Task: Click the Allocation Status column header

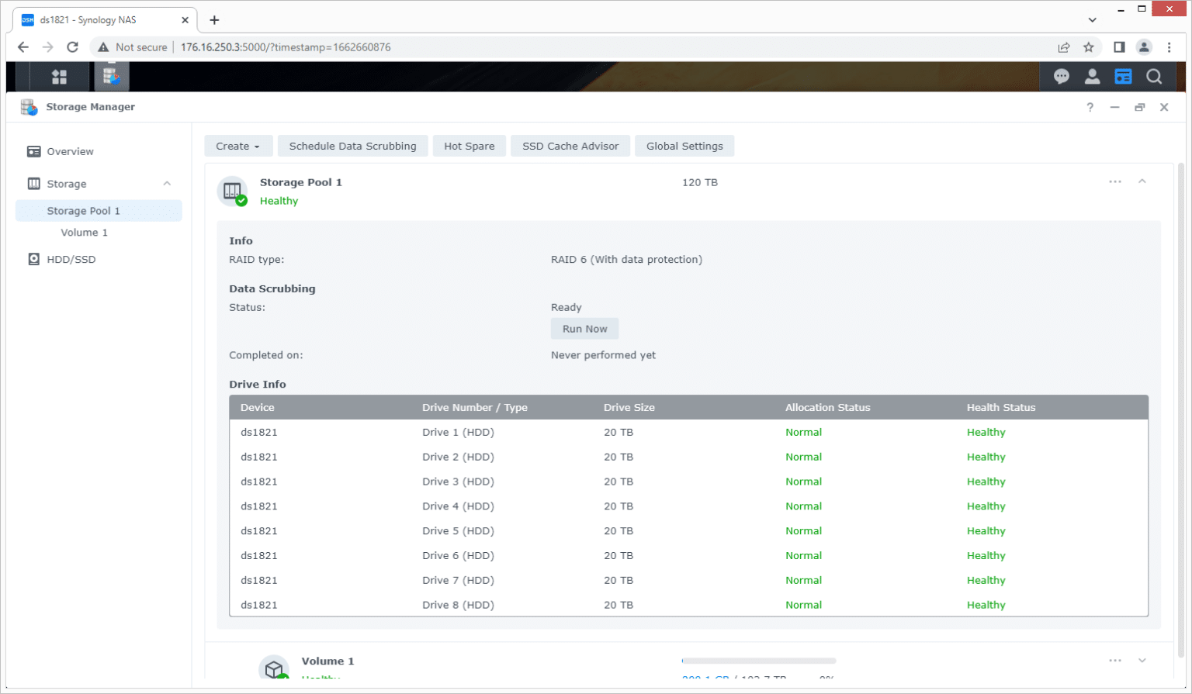Action: click(x=865, y=407)
